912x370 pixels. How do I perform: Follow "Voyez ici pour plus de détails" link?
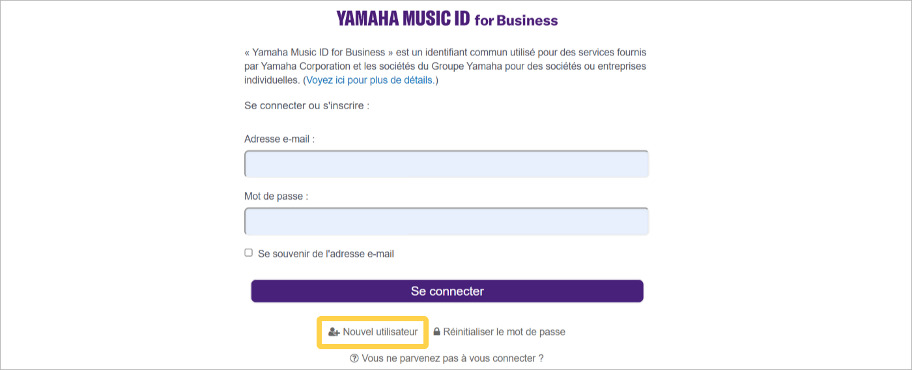click(369, 81)
